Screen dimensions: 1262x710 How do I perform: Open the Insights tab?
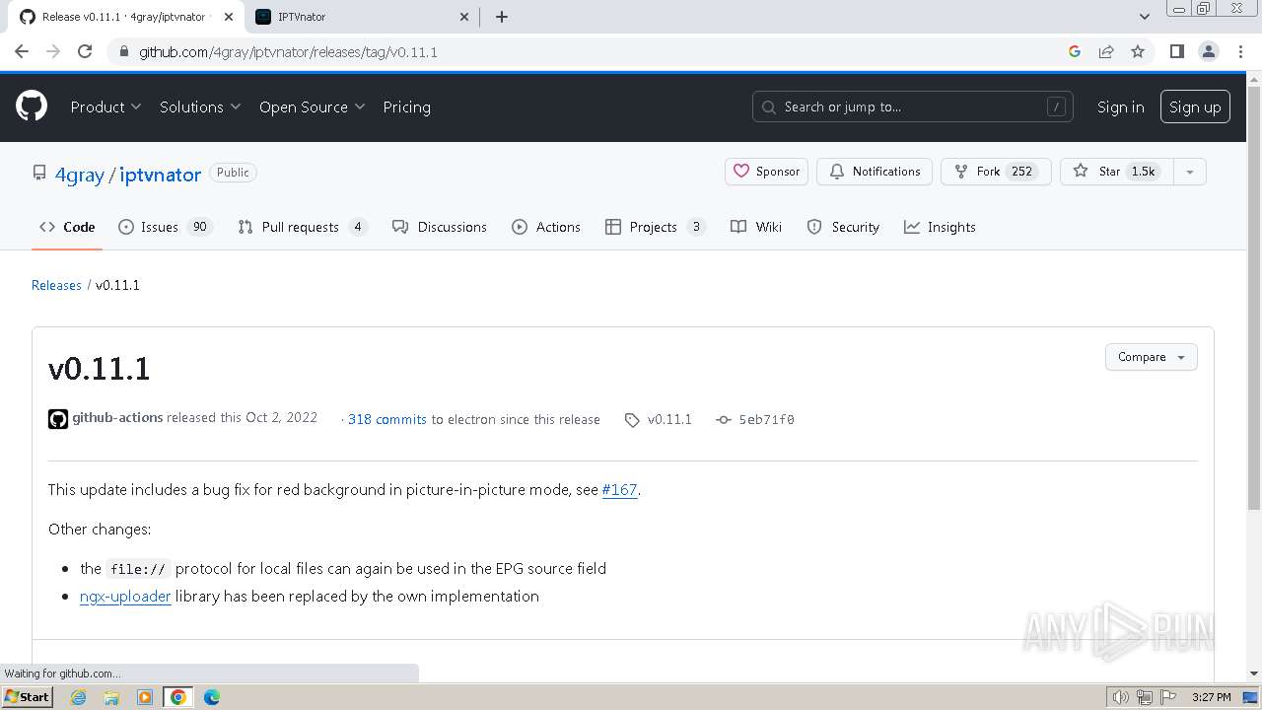coord(941,227)
